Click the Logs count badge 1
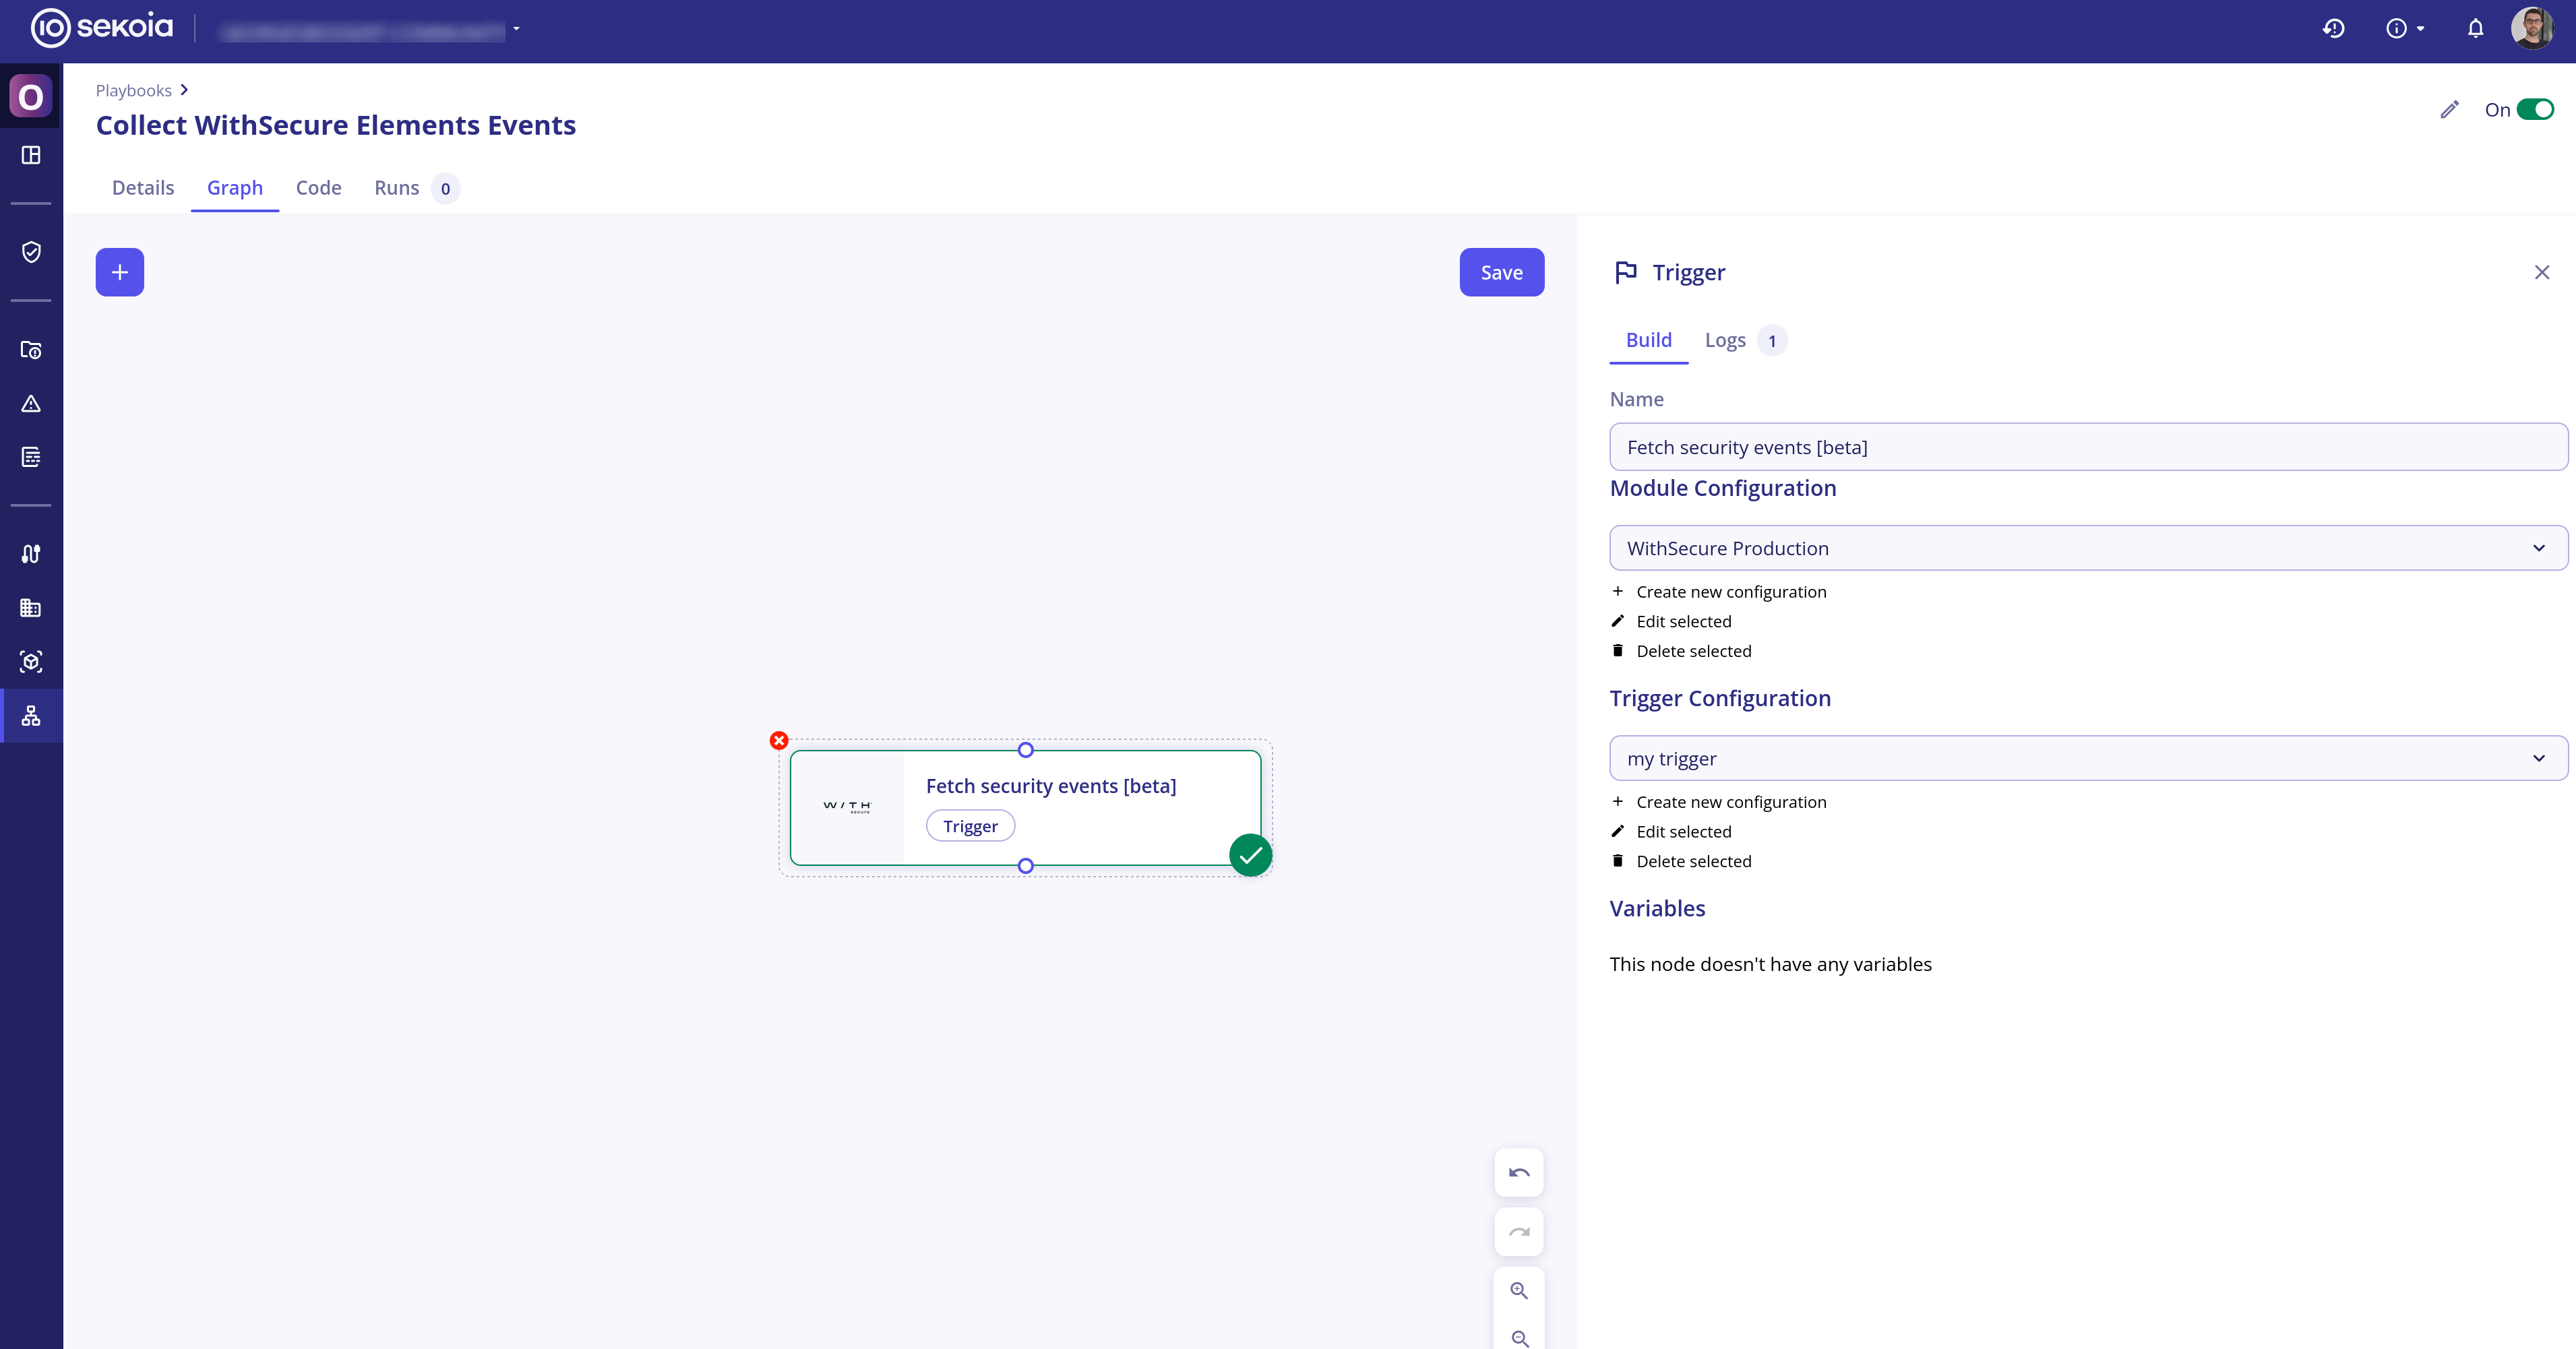2576x1349 pixels. tap(1772, 341)
